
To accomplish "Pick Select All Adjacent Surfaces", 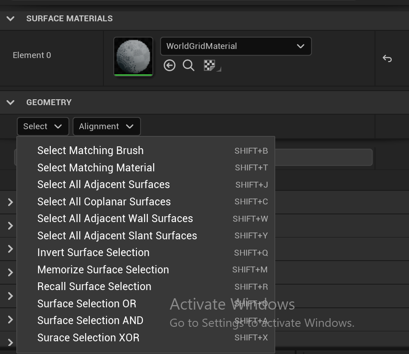I will (x=103, y=184).
